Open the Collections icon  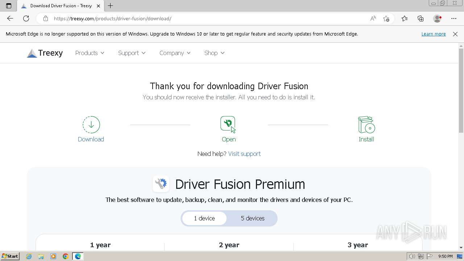point(420,18)
